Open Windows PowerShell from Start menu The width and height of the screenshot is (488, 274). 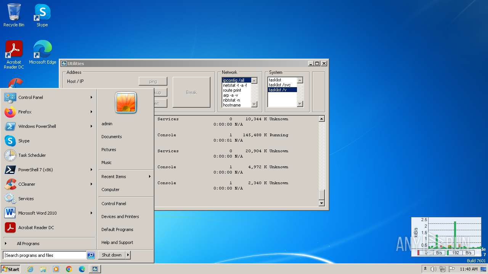click(48, 126)
